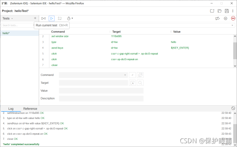
Task: Click log line sendKeys on id=kw
Action: point(36,123)
